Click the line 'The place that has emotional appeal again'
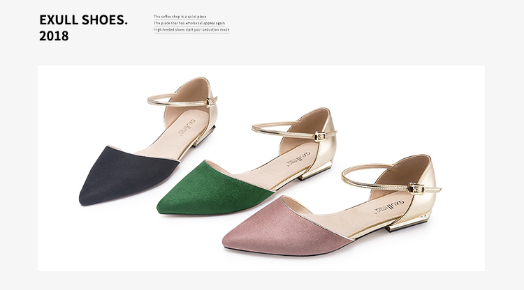This screenshot has width=524, height=290. [x=189, y=23]
